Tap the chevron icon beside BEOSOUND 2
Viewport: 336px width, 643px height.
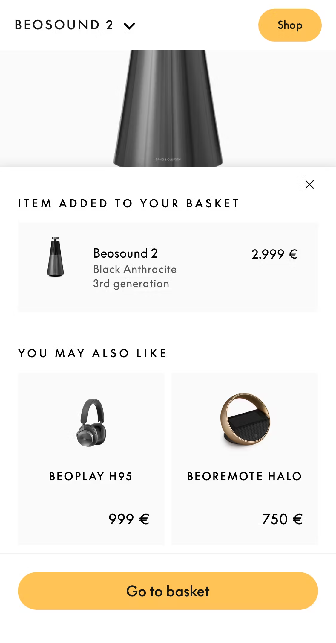tap(130, 26)
